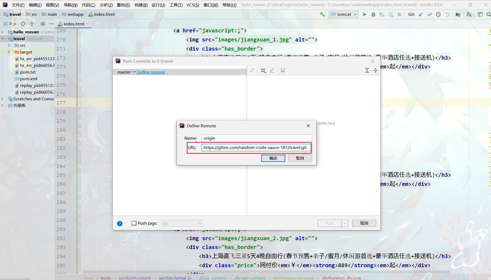Close the Define Remote dialog
491x280 pixels.
pyautogui.click(x=308, y=126)
